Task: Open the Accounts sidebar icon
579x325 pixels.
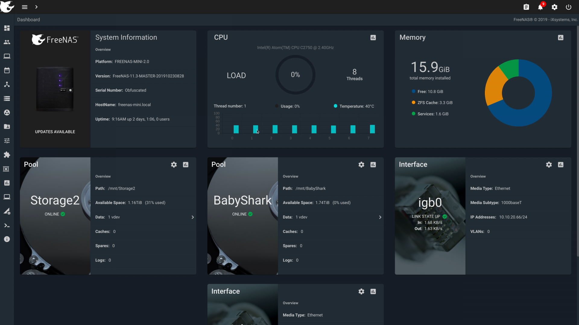Action: tap(7, 42)
